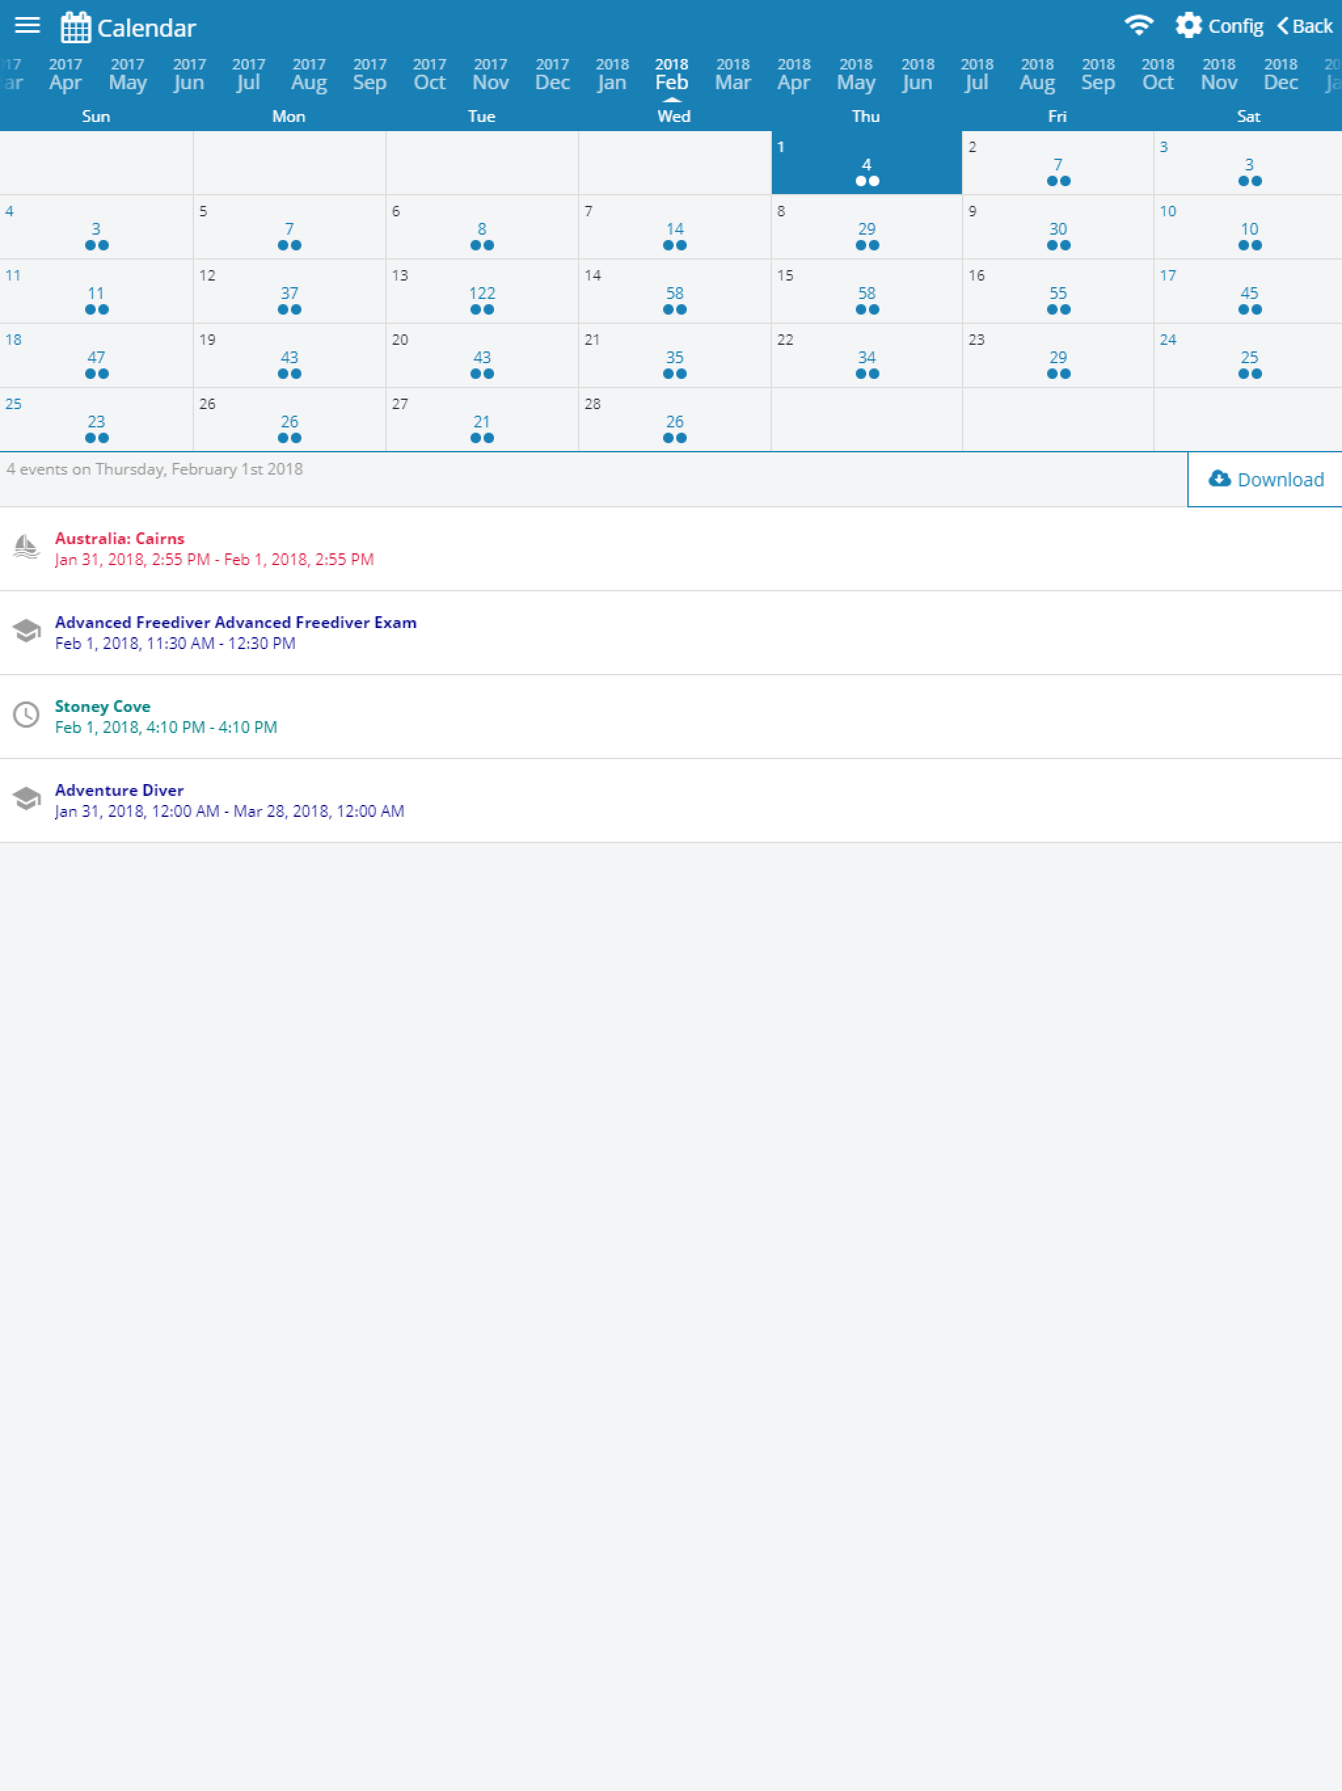Switch to 2018 Nov month

pos(1219,75)
